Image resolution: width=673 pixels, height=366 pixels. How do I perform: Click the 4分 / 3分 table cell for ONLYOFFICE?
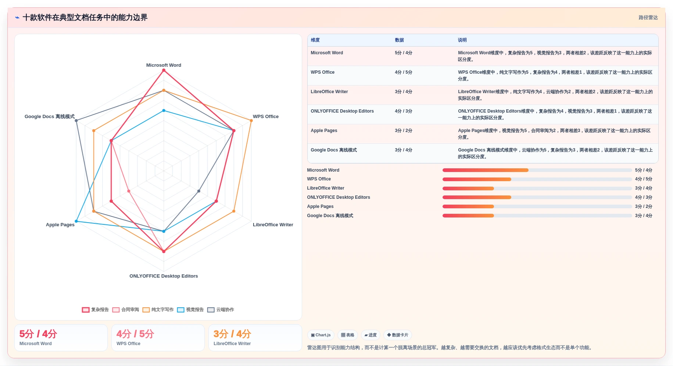(x=404, y=111)
